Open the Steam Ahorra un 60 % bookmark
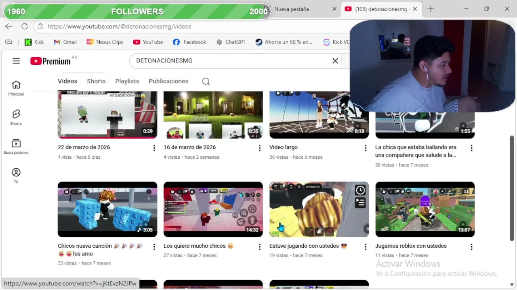Viewport: 517px width, 290px height. coord(284,42)
